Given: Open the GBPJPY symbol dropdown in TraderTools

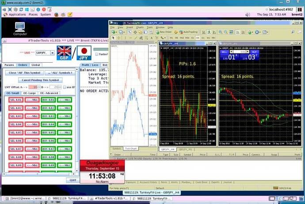Looking at the screenshot, I should [53, 53].
